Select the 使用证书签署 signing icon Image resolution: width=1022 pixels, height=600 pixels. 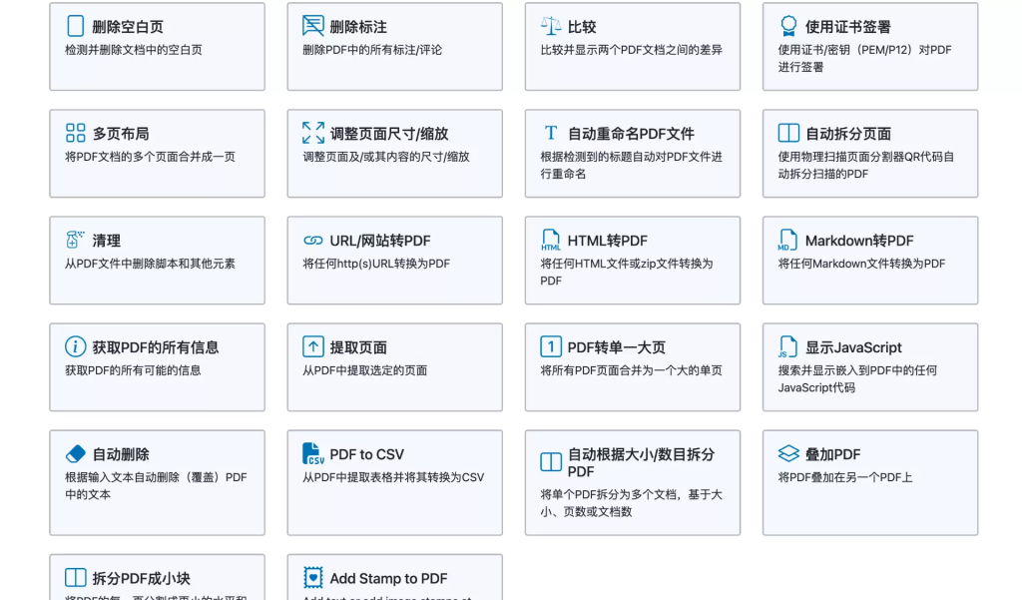(x=787, y=24)
